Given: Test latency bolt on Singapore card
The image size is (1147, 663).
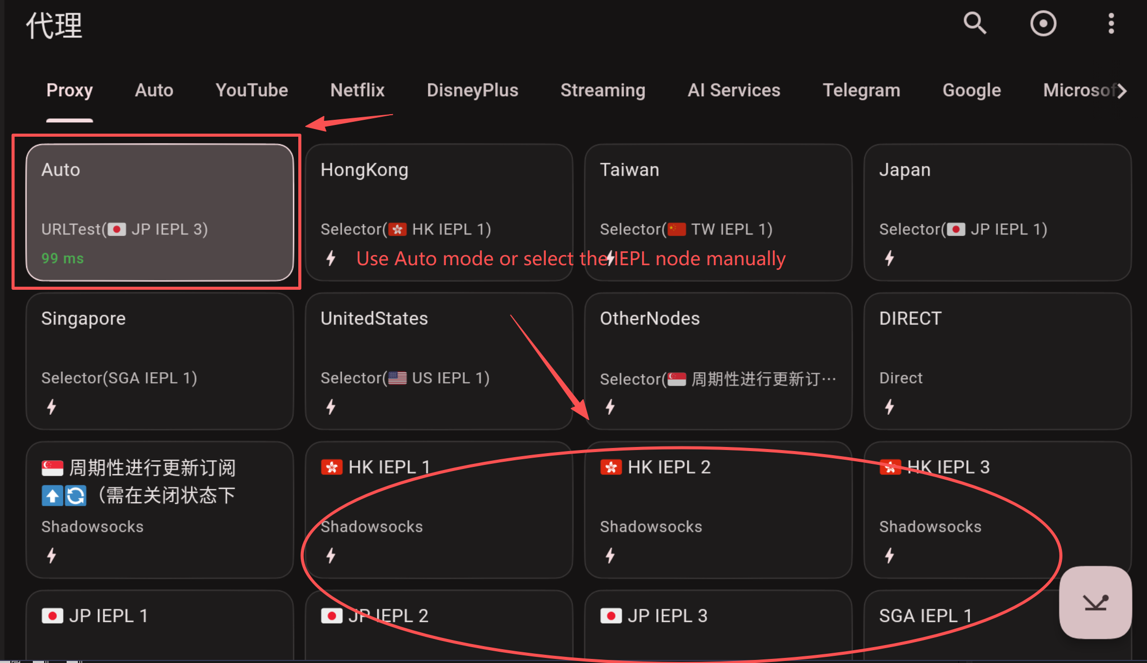Looking at the screenshot, I should [x=51, y=407].
